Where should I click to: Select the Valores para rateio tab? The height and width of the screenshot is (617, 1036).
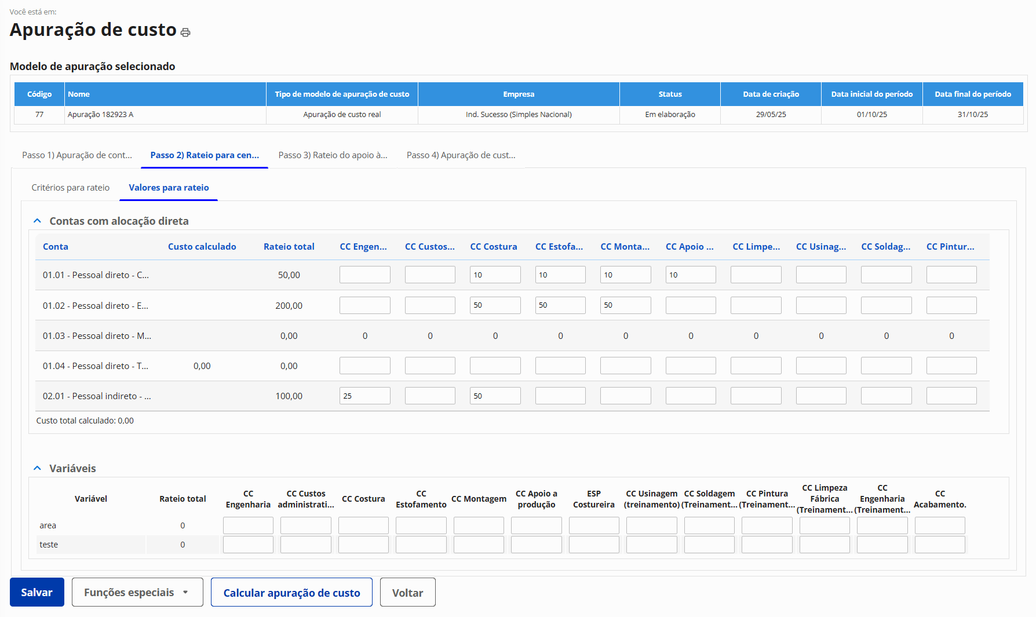click(x=169, y=188)
